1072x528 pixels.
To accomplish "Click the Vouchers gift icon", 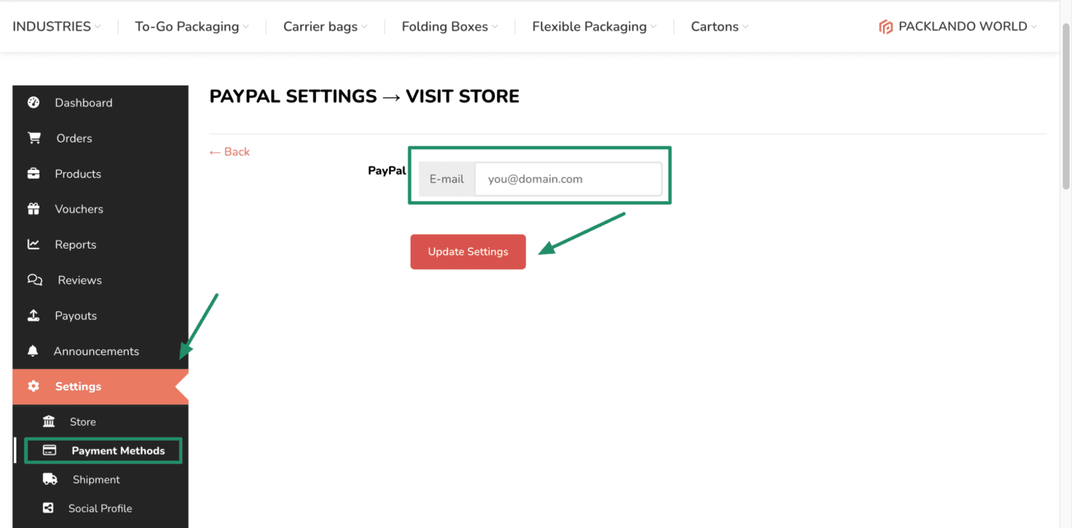I will click(x=34, y=209).
